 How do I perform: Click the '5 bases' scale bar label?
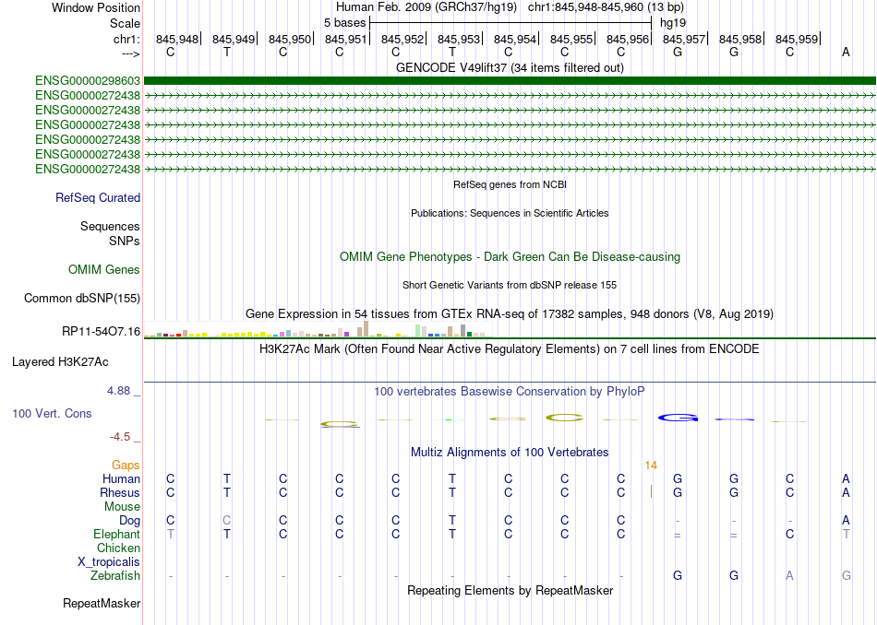pyautogui.click(x=344, y=23)
